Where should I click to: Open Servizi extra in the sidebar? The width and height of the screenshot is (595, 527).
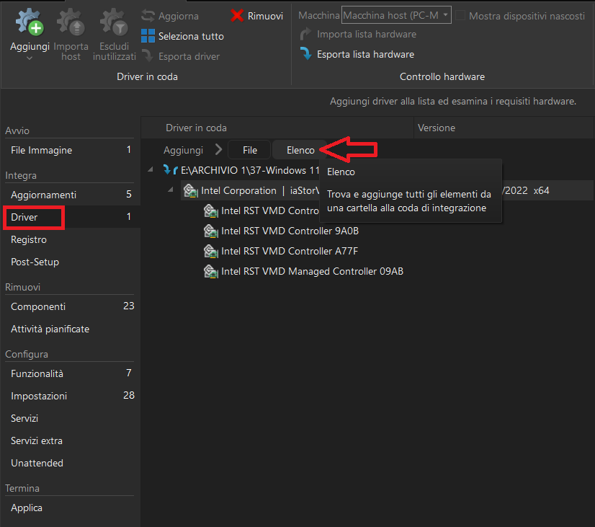(70, 440)
